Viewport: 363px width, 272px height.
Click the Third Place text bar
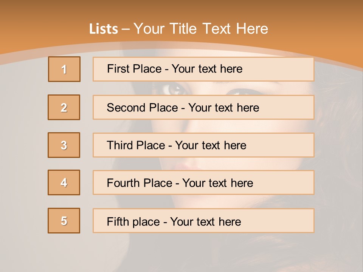pos(203,145)
